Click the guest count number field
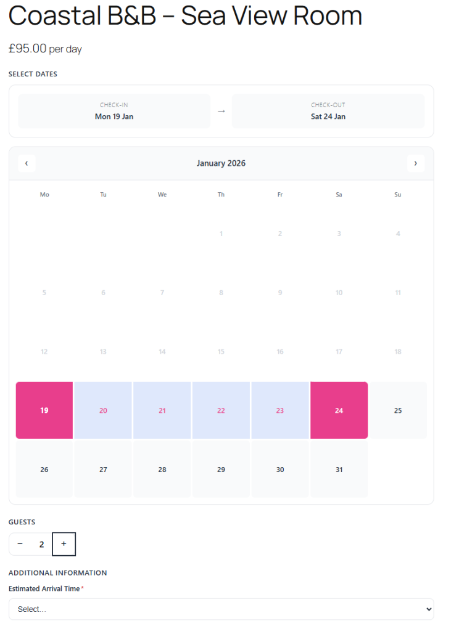 point(42,544)
